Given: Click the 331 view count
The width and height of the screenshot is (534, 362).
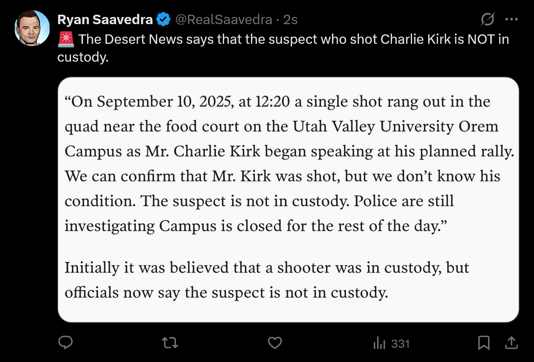Looking at the screenshot, I should click(x=400, y=344).
